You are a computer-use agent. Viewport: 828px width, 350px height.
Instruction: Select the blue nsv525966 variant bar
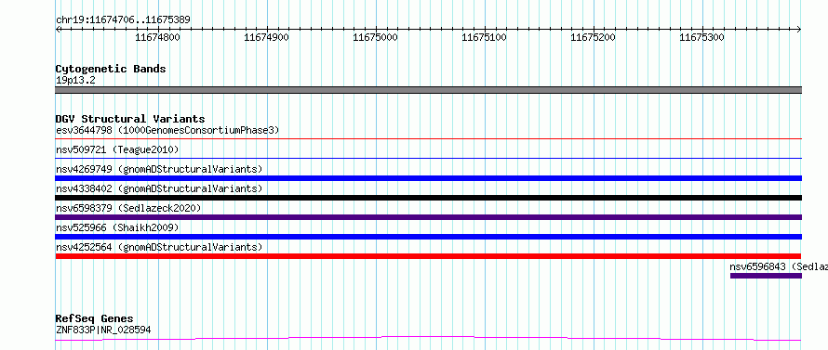click(428, 237)
